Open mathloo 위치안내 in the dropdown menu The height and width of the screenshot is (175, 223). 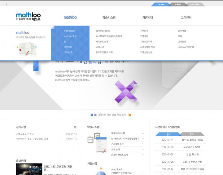pos(186,47)
